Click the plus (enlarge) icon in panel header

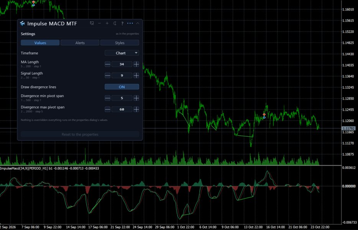[x=107, y=23]
